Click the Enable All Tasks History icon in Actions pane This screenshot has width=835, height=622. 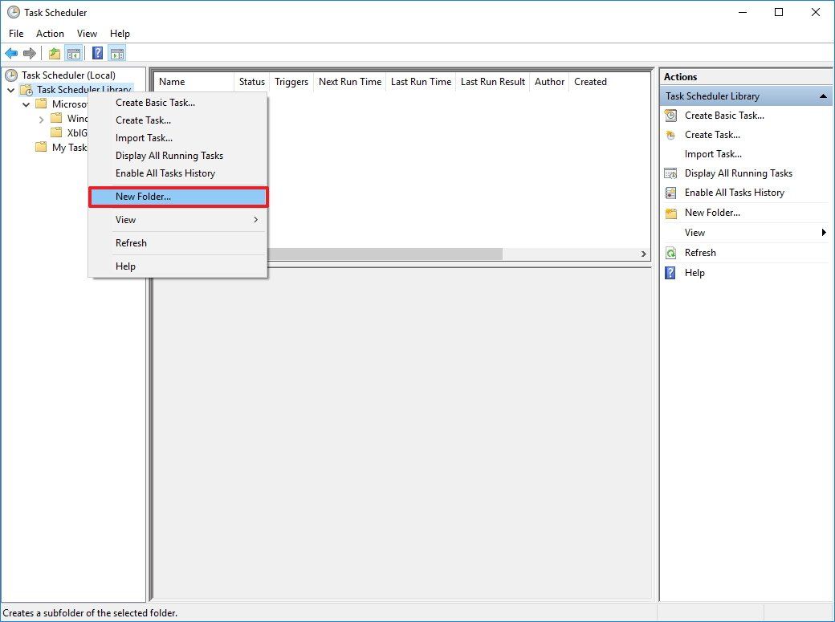click(671, 193)
